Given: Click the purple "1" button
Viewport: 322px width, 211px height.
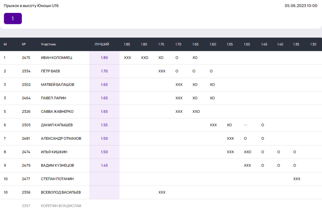Looking at the screenshot, I should click(x=13, y=19).
